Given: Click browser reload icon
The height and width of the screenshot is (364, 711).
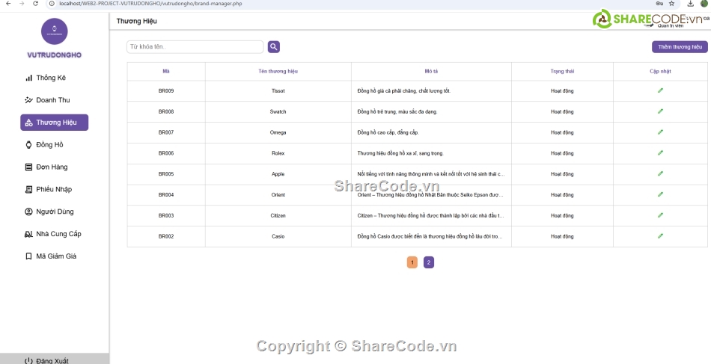Looking at the screenshot, I should pos(36,4).
